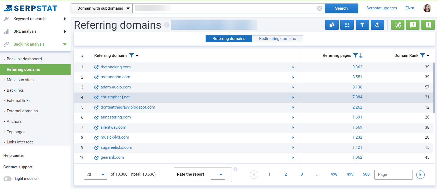The height and width of the screenshot is (189, 438).
Task: Open the EN language dropdown
Action: (410, 8)
